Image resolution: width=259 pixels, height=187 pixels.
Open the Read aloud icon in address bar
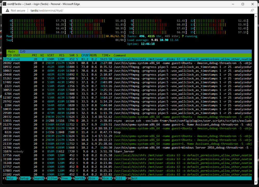point(252,10)
